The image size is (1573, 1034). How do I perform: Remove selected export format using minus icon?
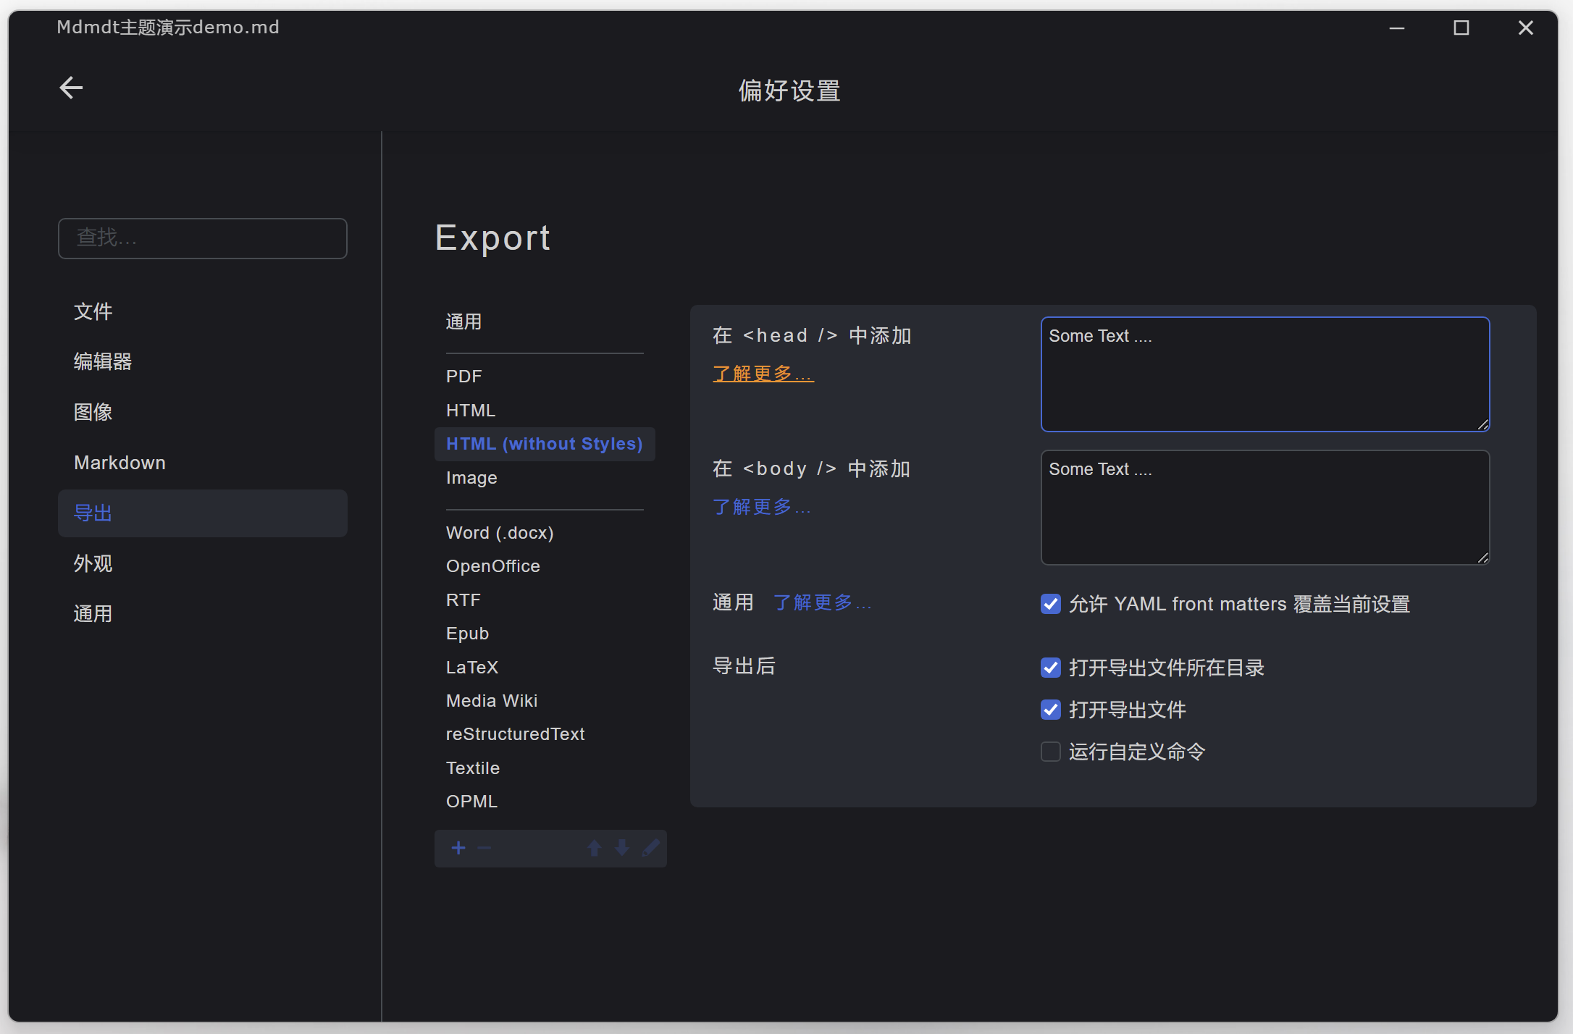484,847
